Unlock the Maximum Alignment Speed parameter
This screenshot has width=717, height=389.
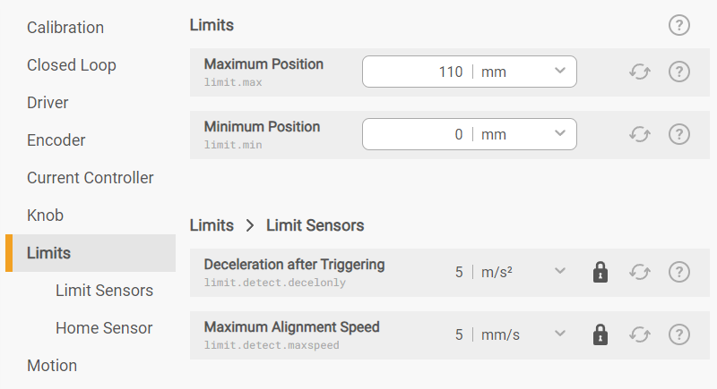pos(600,334)
